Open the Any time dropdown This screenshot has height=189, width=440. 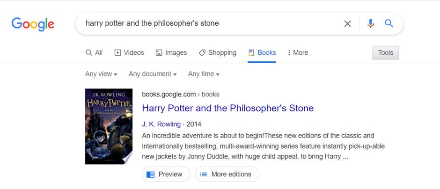click(204, 74)
